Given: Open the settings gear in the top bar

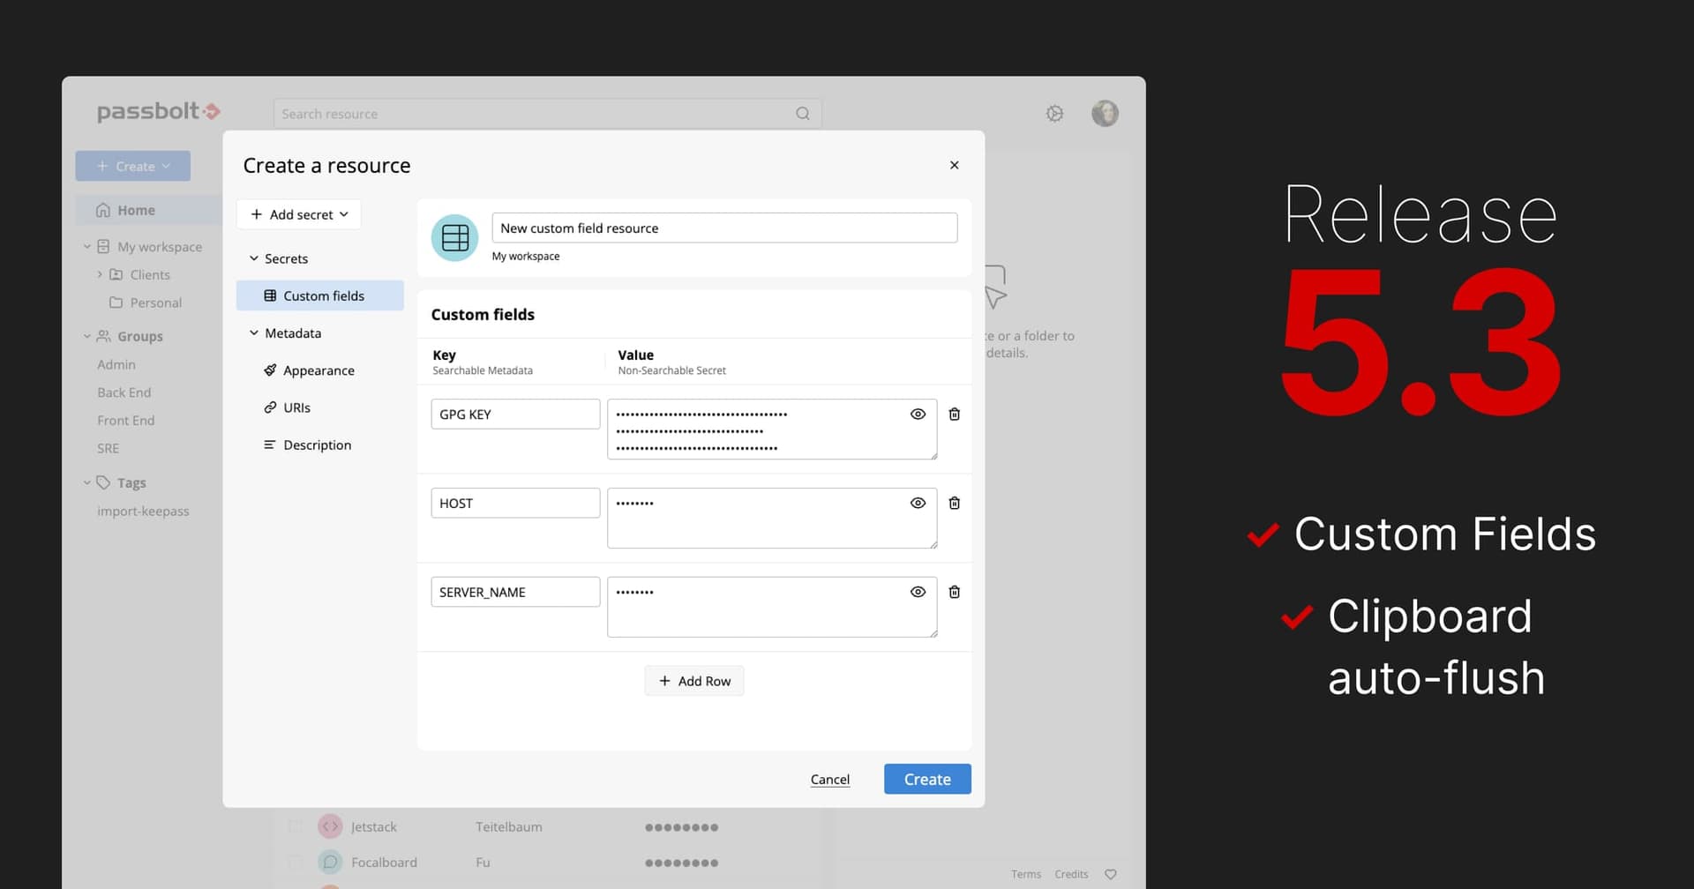Looking at the screenshot, I should (x=1054, y=113).
